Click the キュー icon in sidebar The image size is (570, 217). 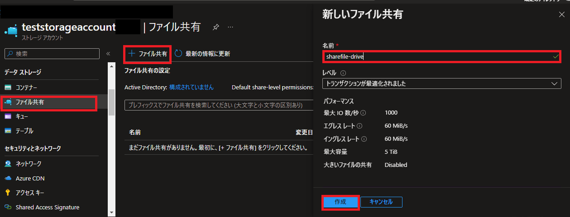[8, 116]
